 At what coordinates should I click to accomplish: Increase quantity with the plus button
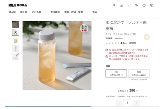coord(136,103)
